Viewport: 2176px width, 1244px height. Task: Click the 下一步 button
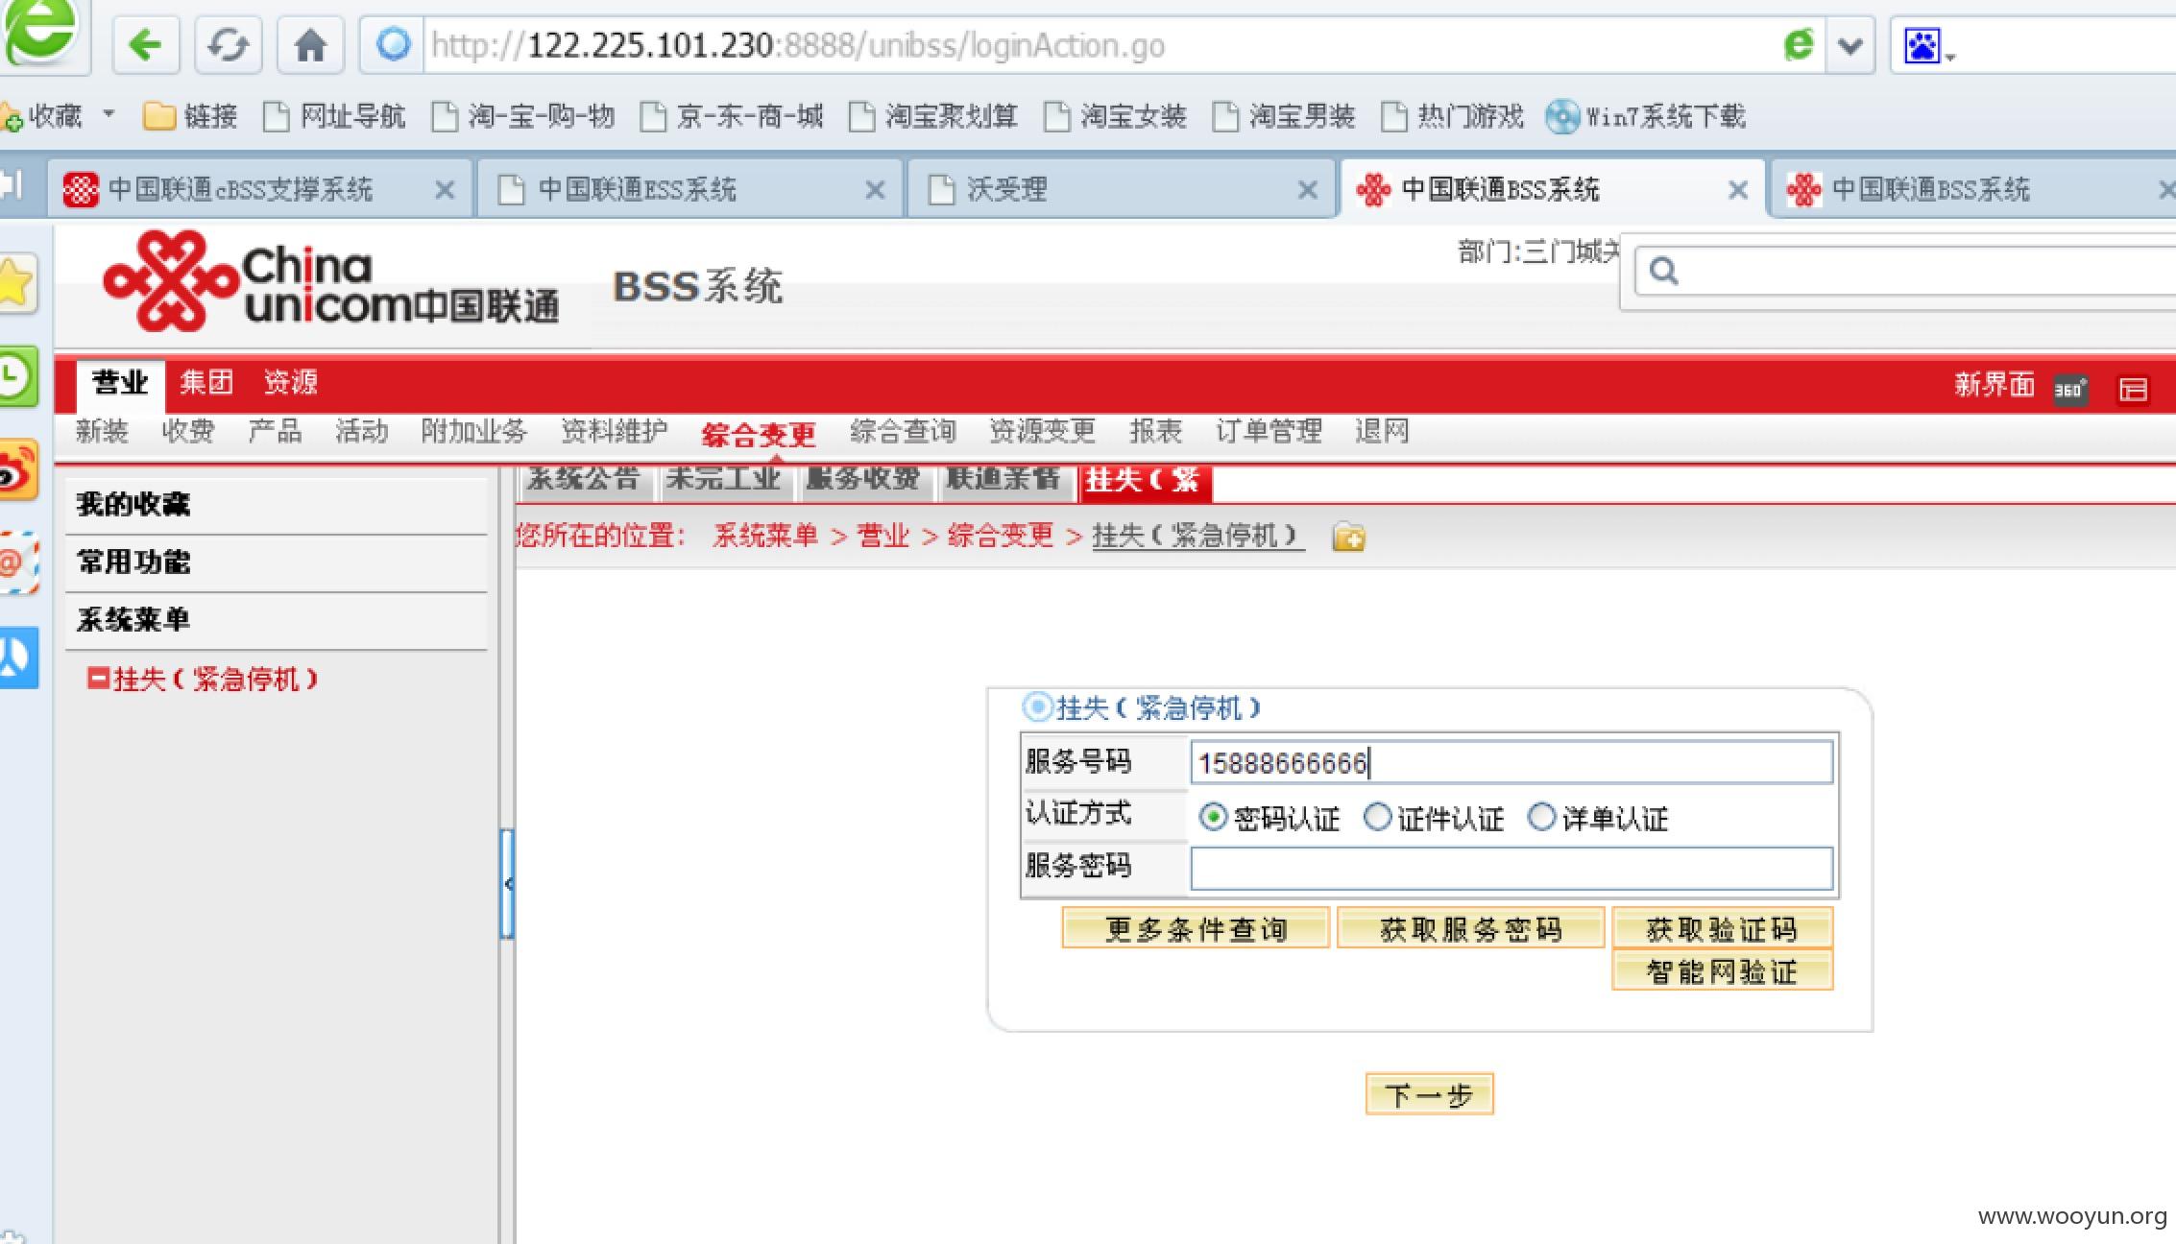point(1428,1093)
